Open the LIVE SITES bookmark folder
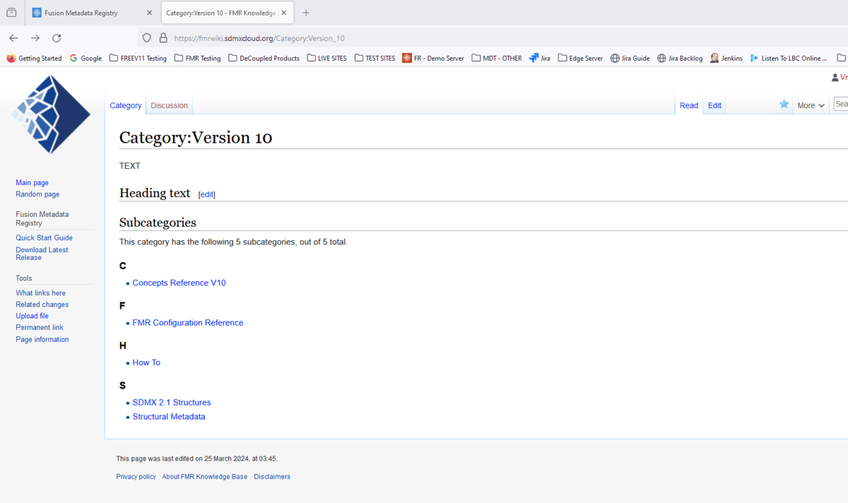 [x=327, y=58]
